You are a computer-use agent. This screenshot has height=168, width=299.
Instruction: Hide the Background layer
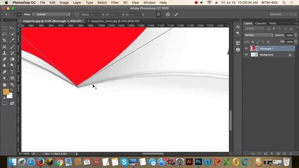pyautogui.click(x=246, y=55)
